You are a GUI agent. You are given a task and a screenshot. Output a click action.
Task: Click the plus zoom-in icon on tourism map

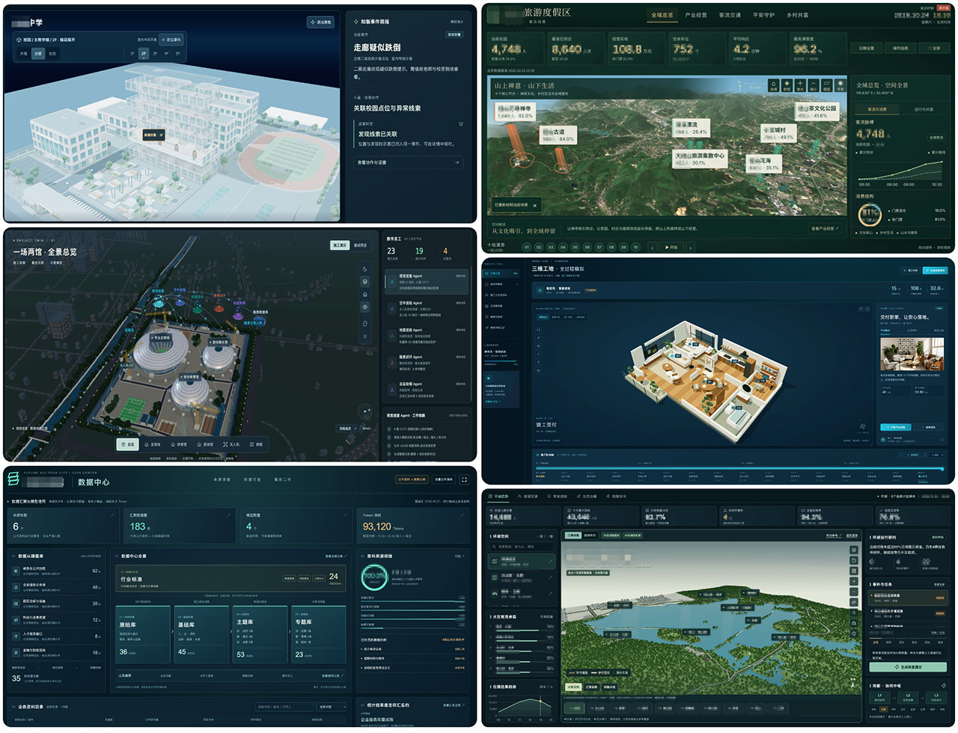800,85
